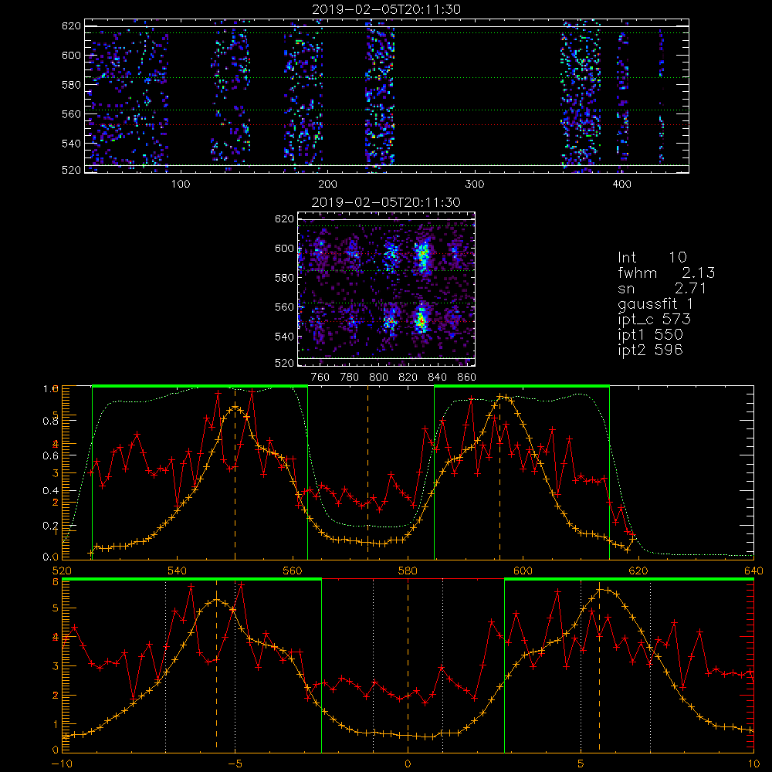Viewport: 772px width, 772px height.
Task: Select the 'sn 2.71' readout
Action: point(662,288)
